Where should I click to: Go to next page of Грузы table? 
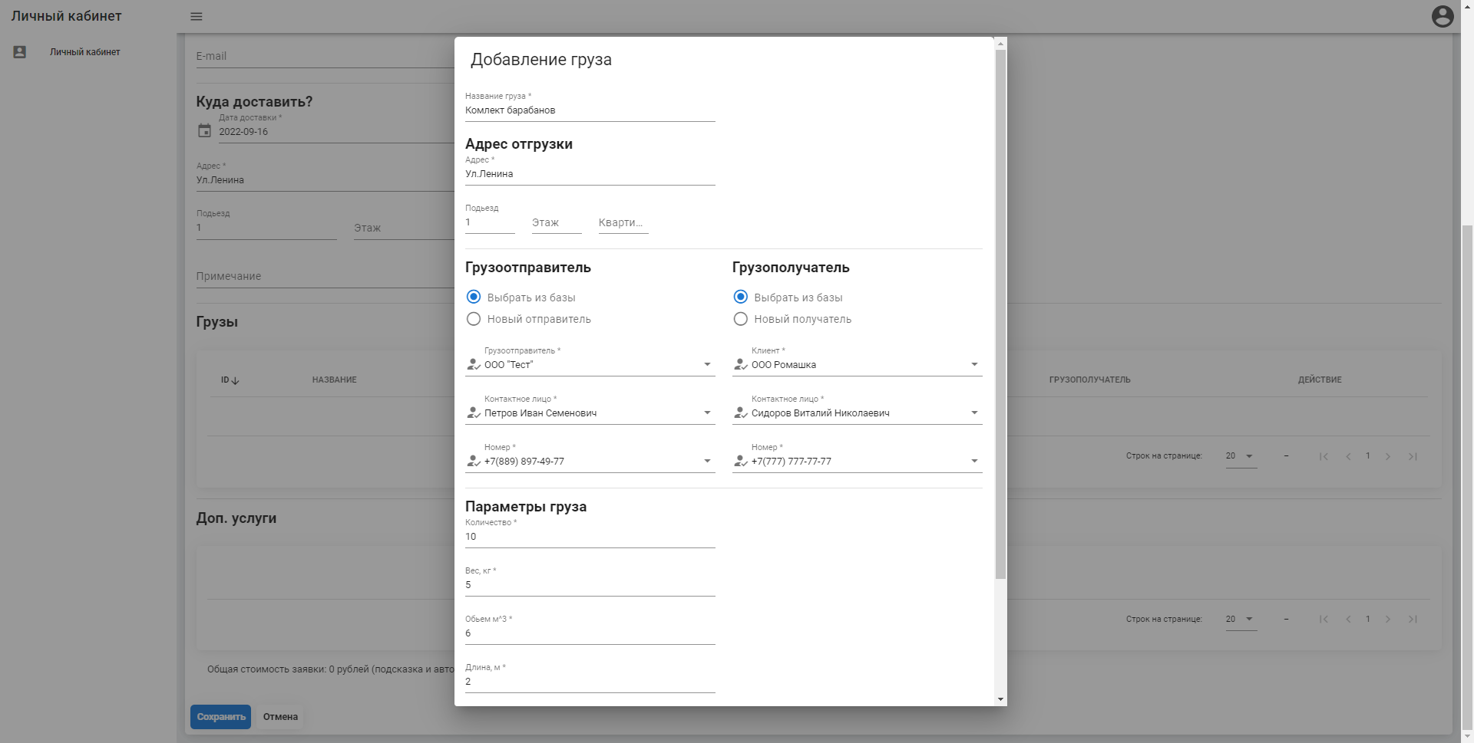[x=1388, y=456]
